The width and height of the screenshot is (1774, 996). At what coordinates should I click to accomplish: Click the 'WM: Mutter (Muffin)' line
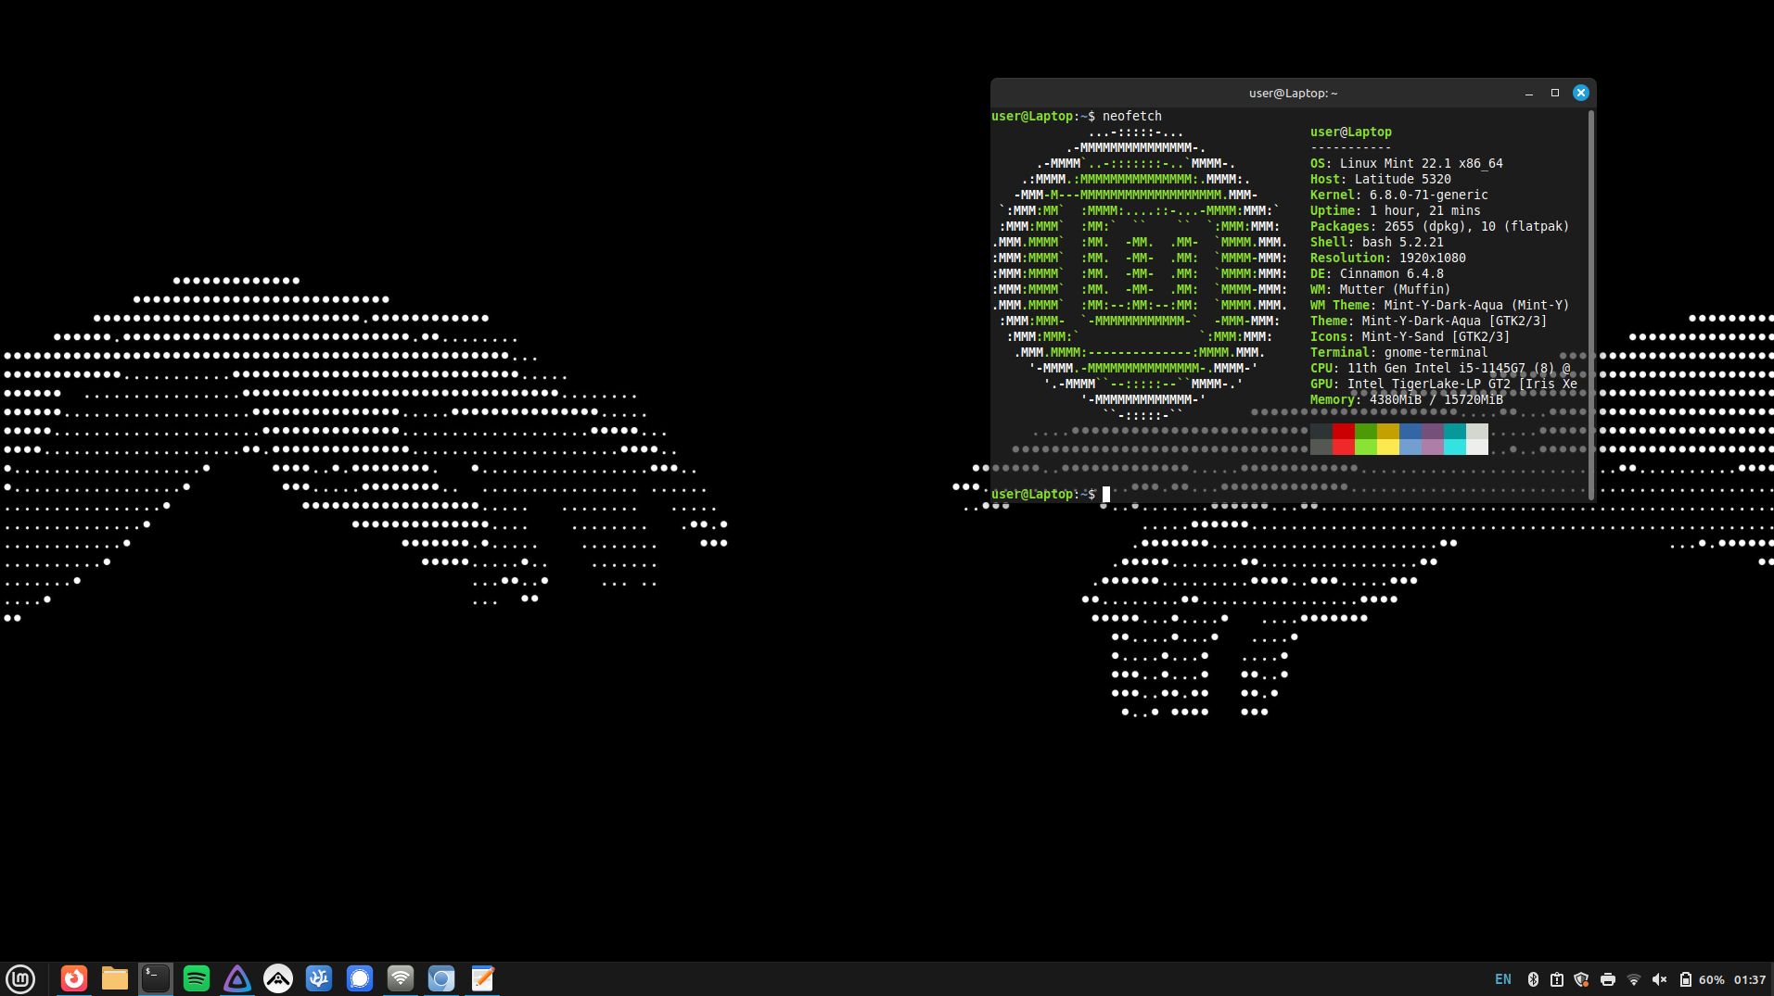[x=1381, y=289]
